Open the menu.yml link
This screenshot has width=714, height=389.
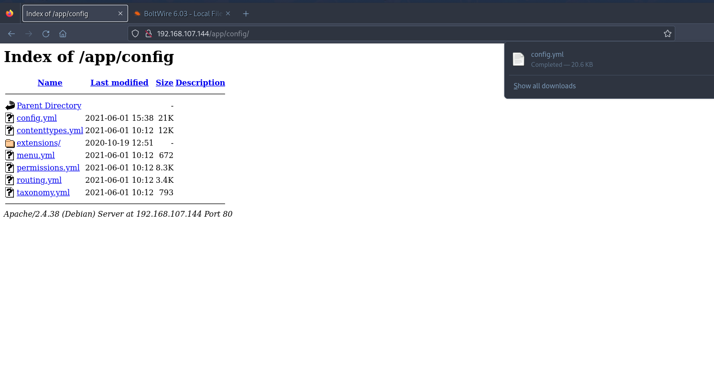point(36,155)
